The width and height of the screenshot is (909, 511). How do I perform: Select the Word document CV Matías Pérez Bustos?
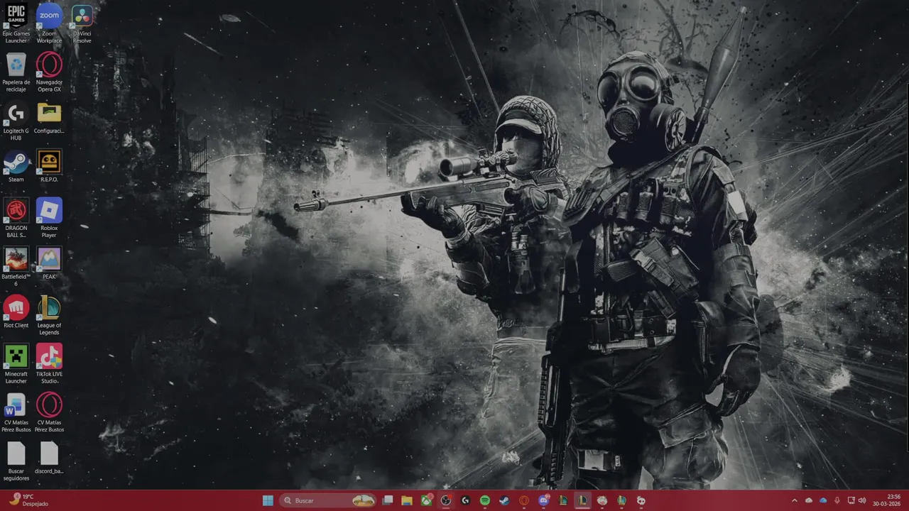(16, 413)
